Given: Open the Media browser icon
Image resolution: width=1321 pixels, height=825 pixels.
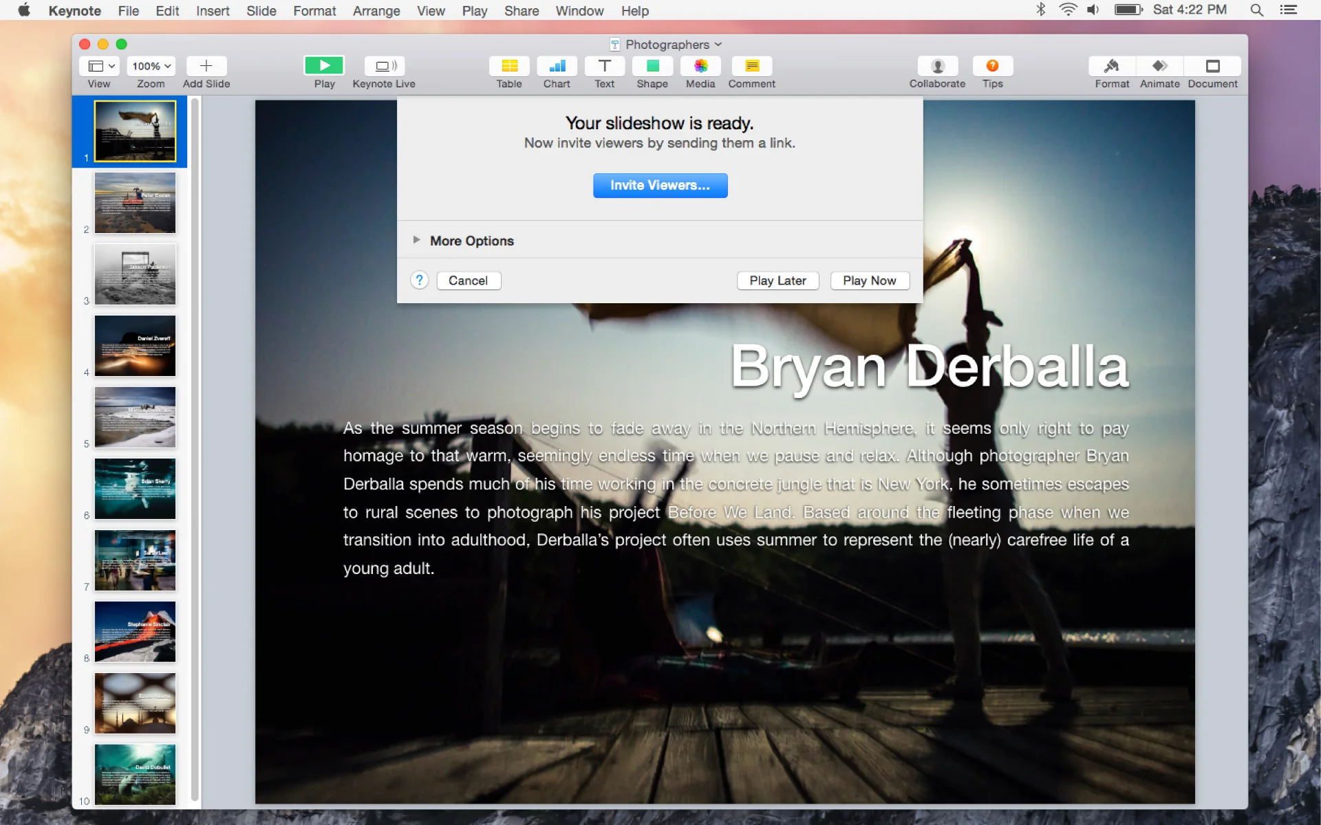Looking at the screenshot, I should point(700,66).
